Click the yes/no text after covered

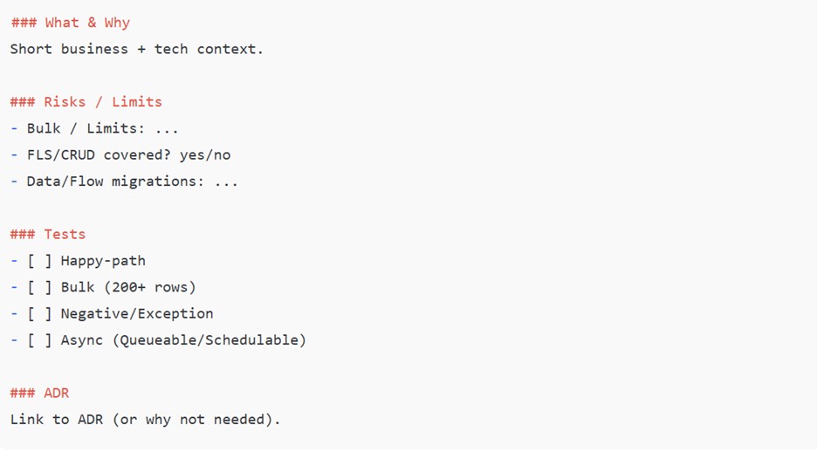coord(205,155)
